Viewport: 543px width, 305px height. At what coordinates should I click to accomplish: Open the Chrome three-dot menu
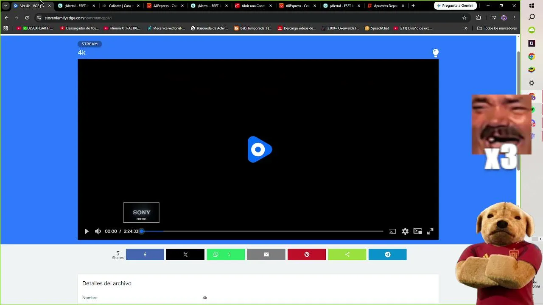pyautogui.click(x=514, y=18)
